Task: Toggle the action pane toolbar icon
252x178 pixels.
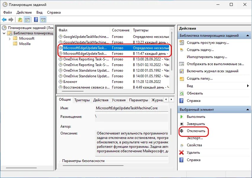Action: [x=43, y=20]
